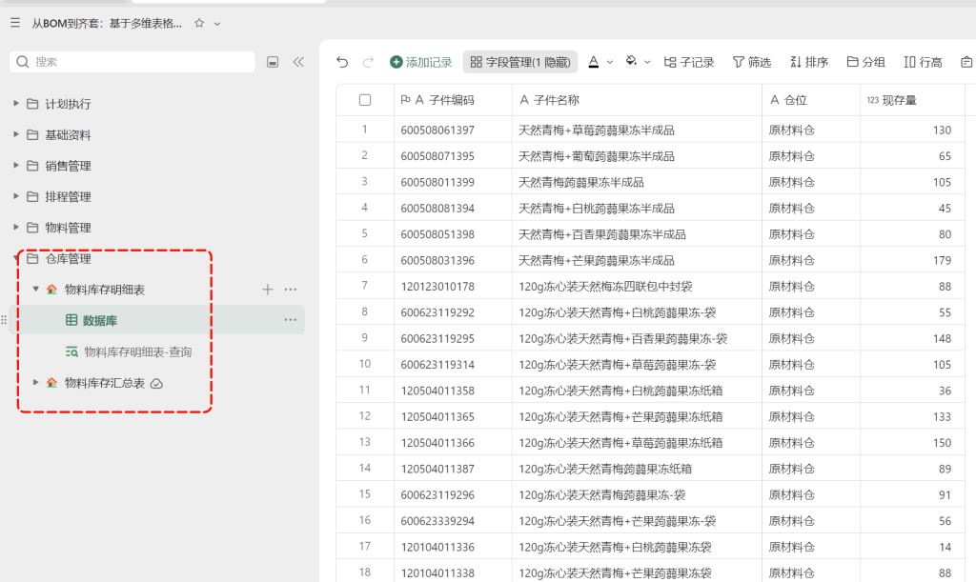Click the cut-off toolbar icon after row height

point(967,62)
